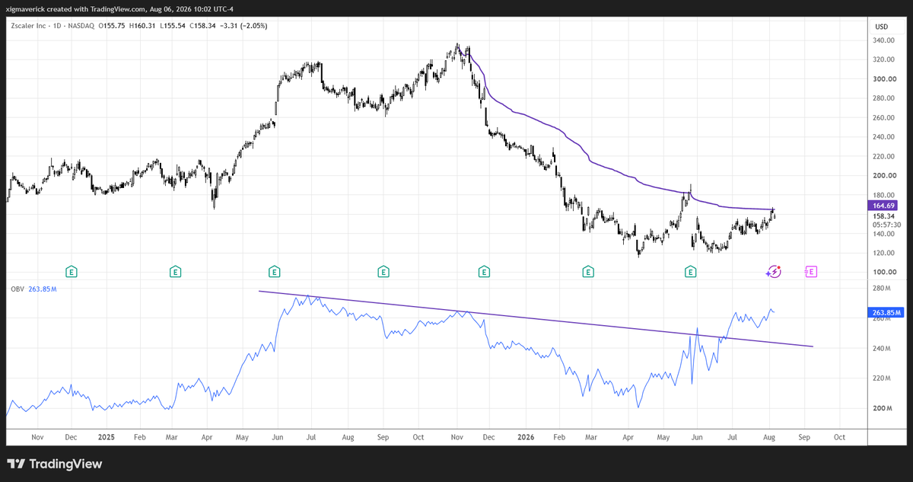The image size is (913, 482).
Task: Click the earnings marker under March 2025
Action: 175,271
